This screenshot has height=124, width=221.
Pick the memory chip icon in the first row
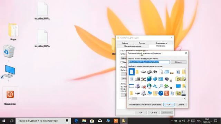click(149, 72)
